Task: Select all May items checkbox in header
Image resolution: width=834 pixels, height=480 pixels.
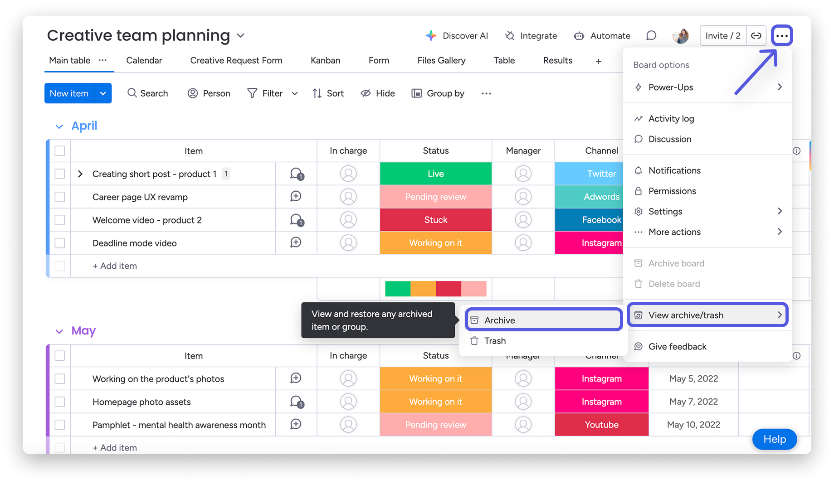Action: (x=60, y=356)
